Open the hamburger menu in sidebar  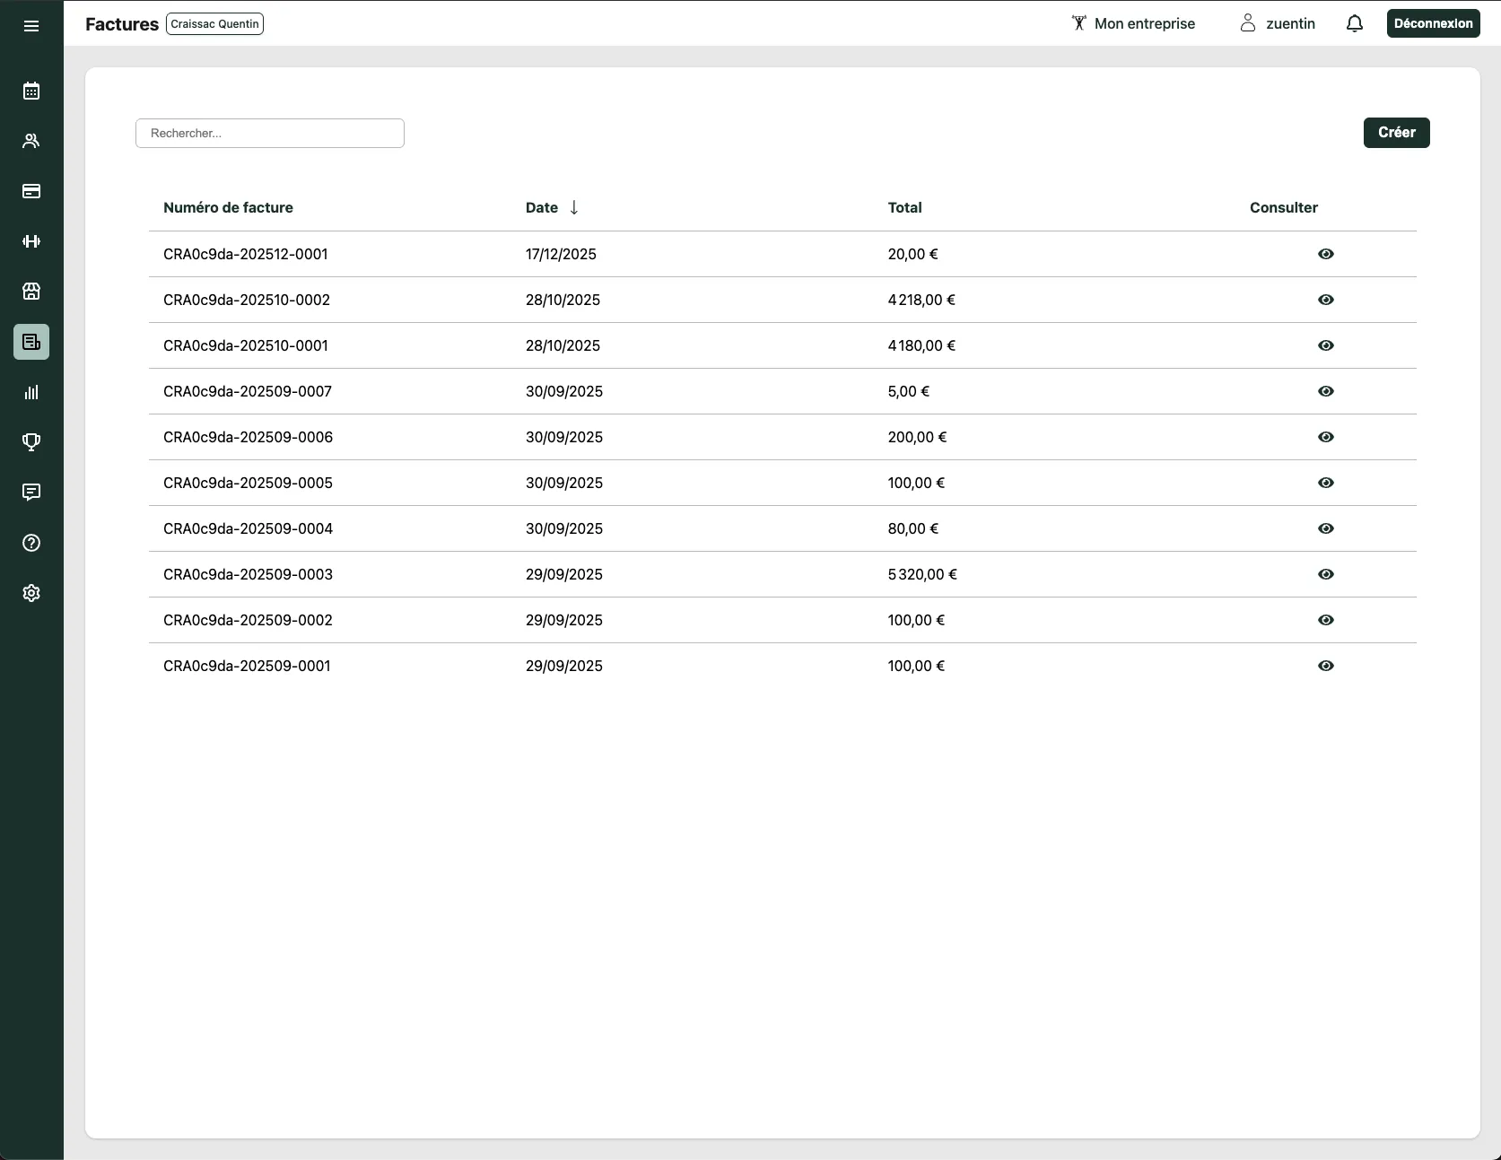(31, 26)
